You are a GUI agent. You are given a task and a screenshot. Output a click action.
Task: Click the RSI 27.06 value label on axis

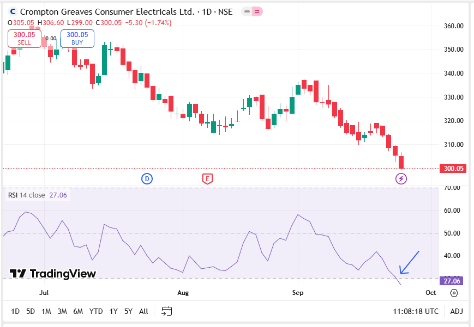click(453, 281)
